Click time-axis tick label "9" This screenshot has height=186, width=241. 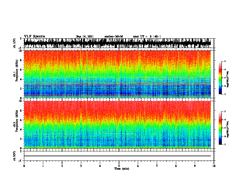pyautogui.click(x=195, y=166)
